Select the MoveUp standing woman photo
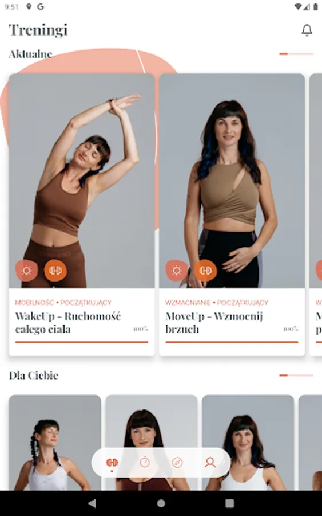The image size is (322, 516). point(232,181)
